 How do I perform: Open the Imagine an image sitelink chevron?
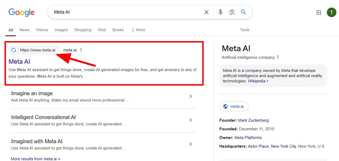tap(191, 96)
